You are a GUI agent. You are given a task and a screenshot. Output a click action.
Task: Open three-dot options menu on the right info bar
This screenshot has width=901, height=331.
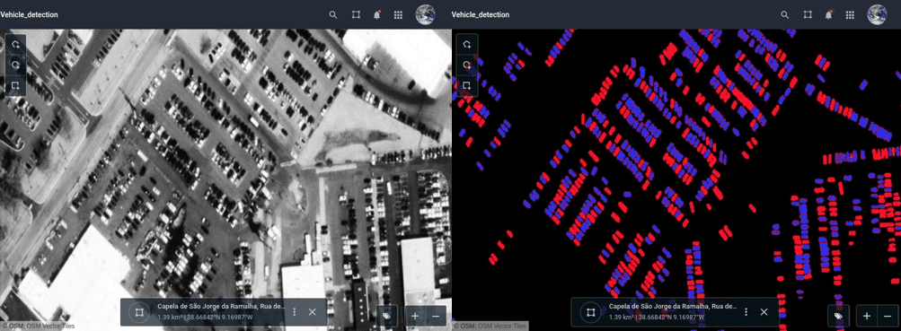[x=746, y=311]
